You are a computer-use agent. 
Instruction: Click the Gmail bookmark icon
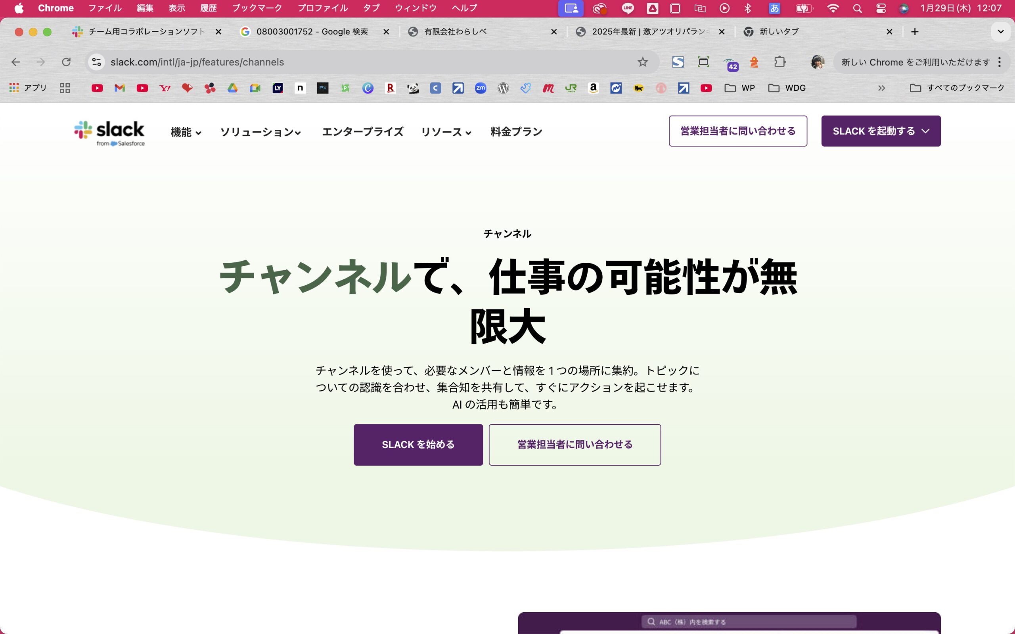(119, 88)
